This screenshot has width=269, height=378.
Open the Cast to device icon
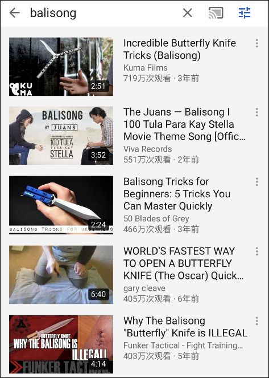coord(216,13)
